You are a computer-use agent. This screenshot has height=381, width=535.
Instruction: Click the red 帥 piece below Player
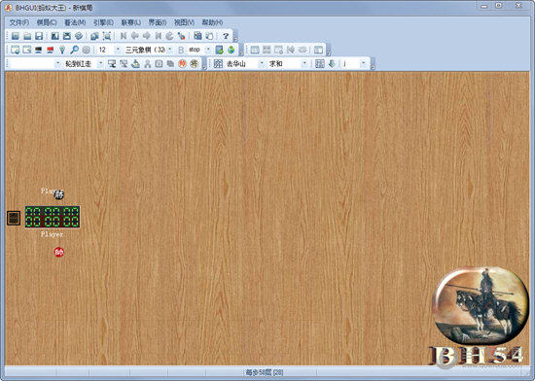pyautogui.click(x=59, y=252)
